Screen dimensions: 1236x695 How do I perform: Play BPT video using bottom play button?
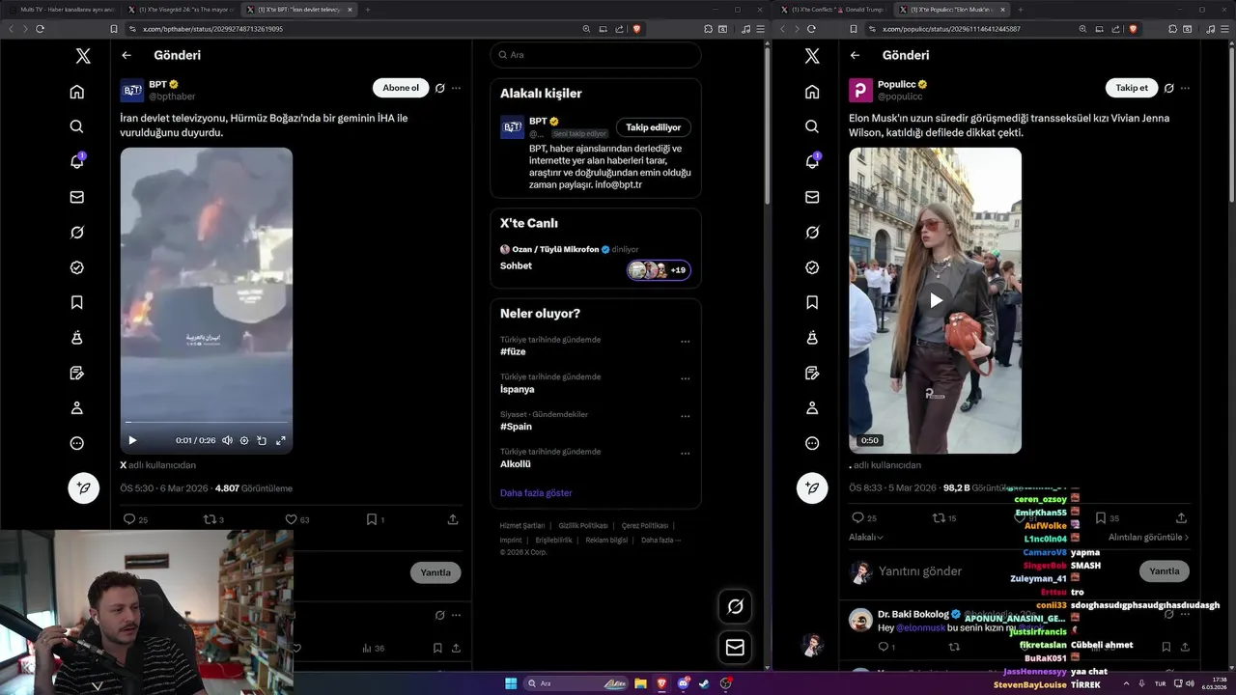pos(133,440)
